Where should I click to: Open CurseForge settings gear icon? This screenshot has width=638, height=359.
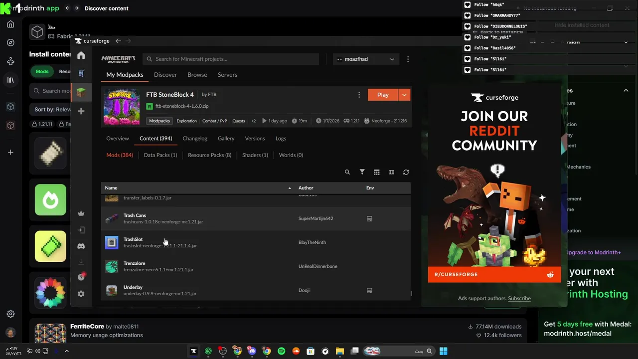point(81,294)
